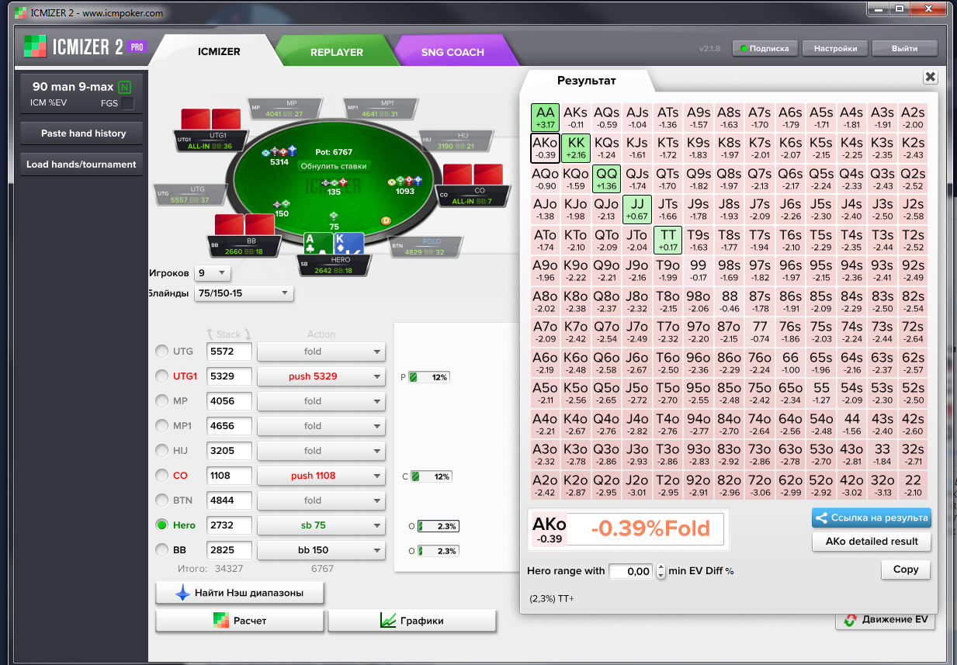The height and width of the screenshot is (665, 957).
Task: Click the CO stack field showing 1108
Action: click(229, 476)
